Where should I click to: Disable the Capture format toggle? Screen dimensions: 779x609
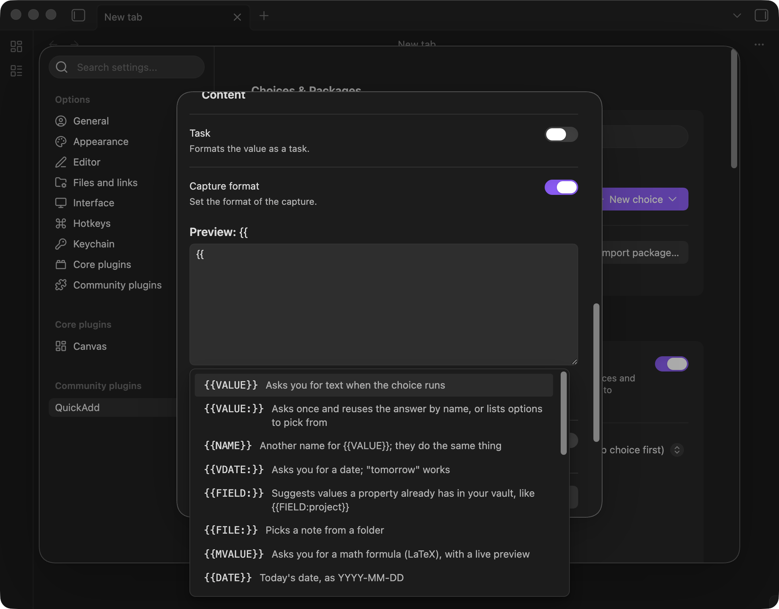[x=561, y=187]
